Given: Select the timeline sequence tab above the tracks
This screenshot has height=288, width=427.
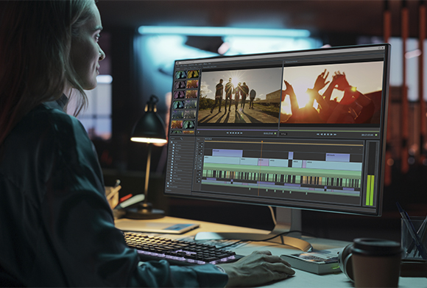Looking at the screenshot, I should (x=208, y=138).
